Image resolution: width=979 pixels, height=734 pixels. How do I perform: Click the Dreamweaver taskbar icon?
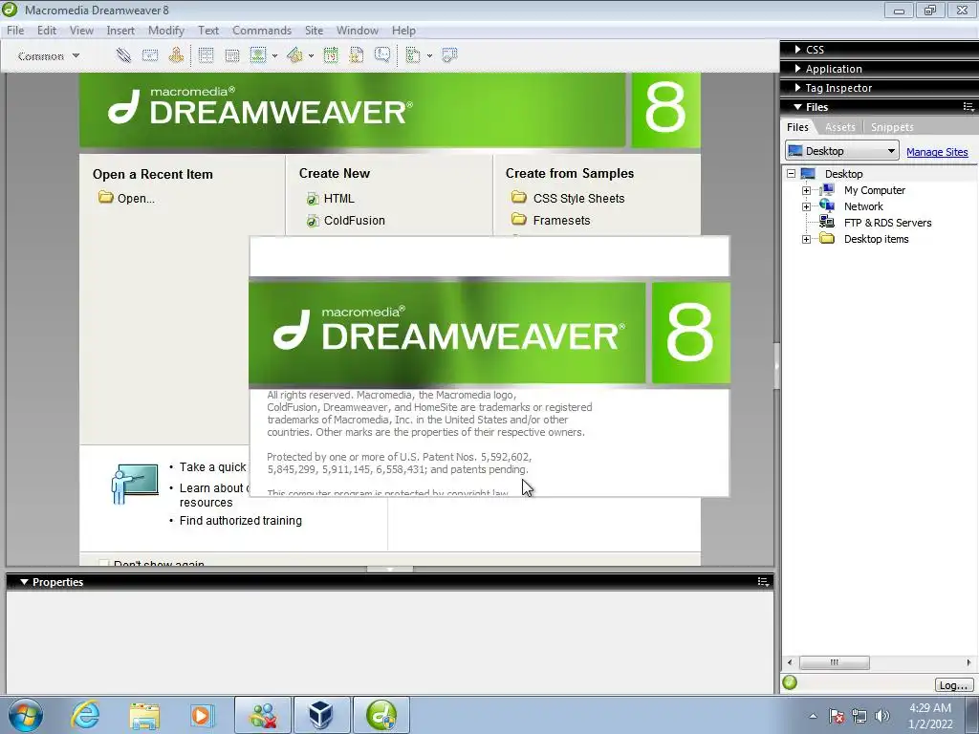point(381,715)
